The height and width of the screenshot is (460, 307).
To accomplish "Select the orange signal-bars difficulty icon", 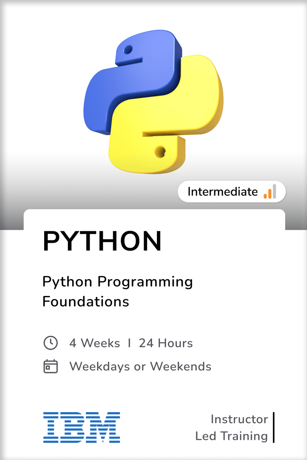I will pos(269,192).
